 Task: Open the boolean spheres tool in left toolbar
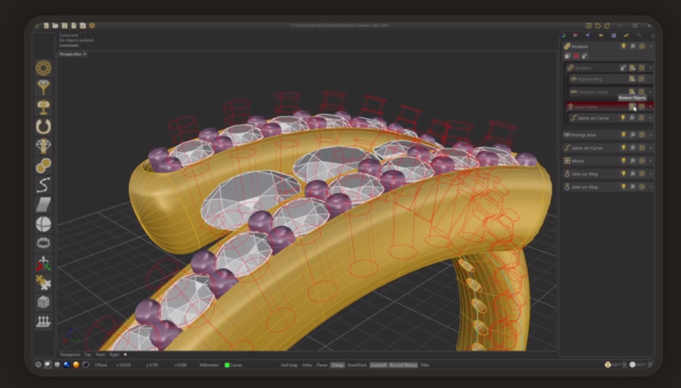pyautogui.click(x=44, y=166)
